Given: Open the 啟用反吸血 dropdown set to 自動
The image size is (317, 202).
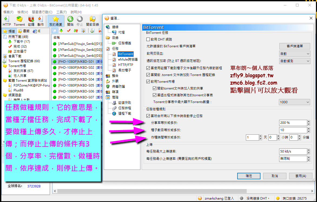Looking at the screenshot, I should pyautogui.click(x=295, y=54).
